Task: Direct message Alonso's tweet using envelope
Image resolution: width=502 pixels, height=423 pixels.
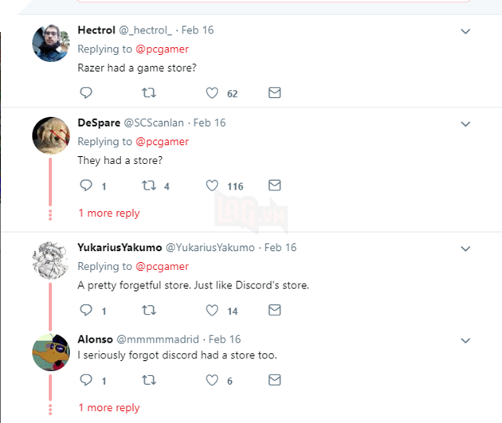Action: click(274, 380)
